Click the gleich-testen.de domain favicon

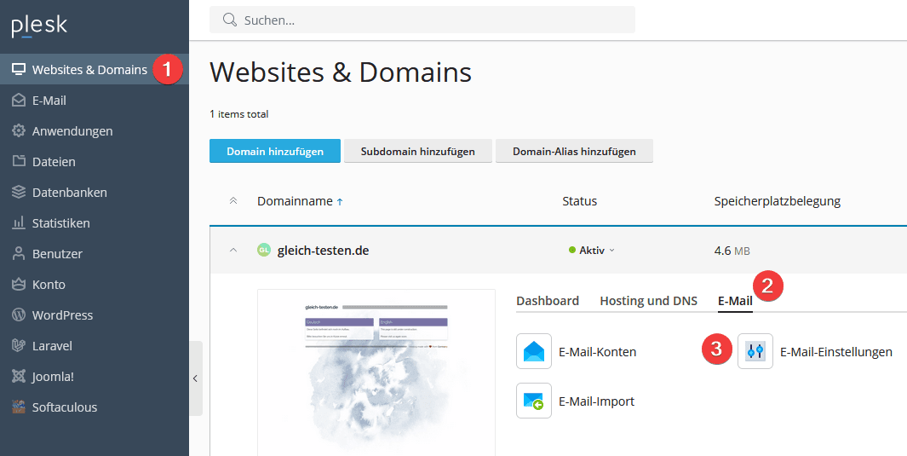tap(264, 251)
